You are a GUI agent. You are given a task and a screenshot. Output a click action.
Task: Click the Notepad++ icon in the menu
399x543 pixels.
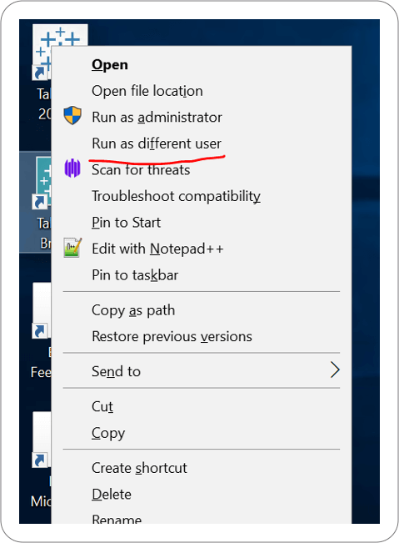click(72, 247)
